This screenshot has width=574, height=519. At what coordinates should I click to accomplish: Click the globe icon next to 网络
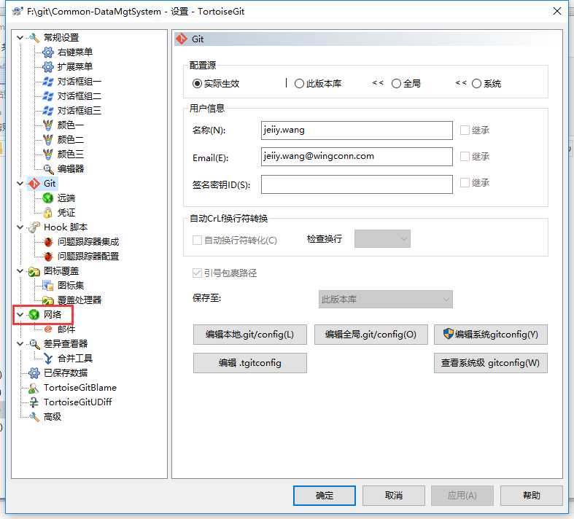[34, 315]
